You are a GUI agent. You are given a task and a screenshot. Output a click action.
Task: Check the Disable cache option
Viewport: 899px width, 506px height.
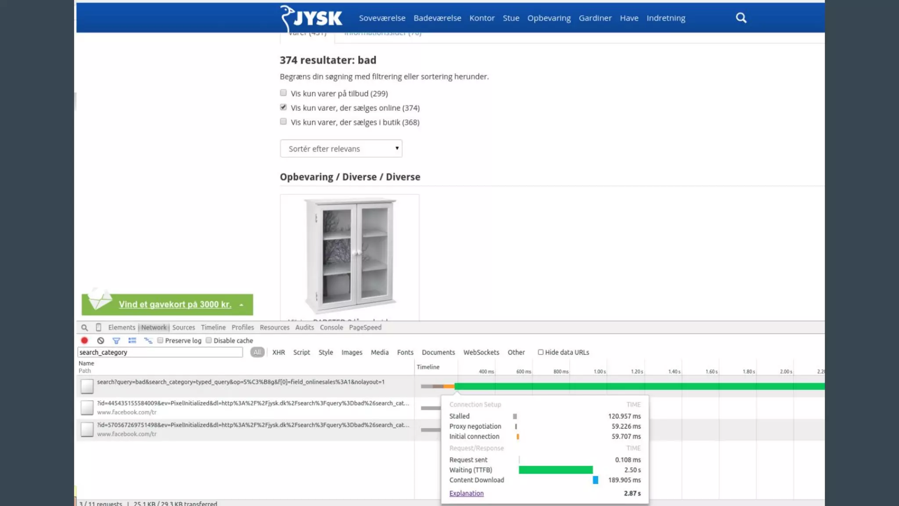tap(209, 340)
